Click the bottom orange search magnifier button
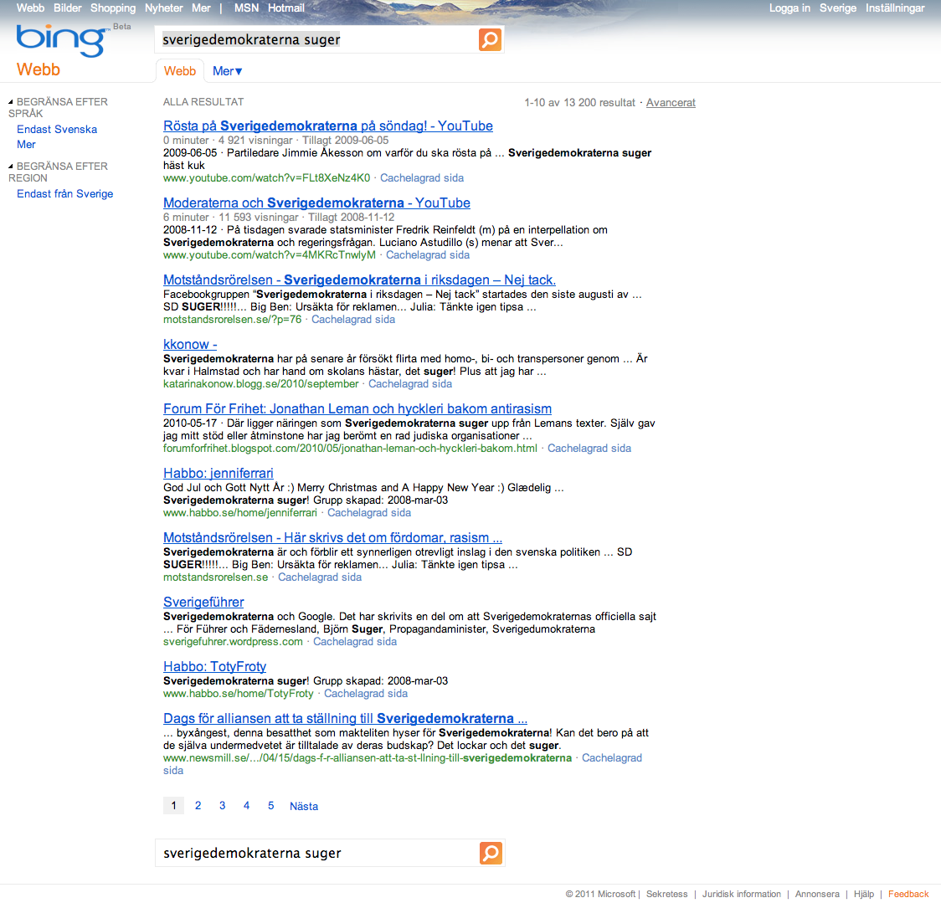941x903 pixels. [x=491, y=853]
